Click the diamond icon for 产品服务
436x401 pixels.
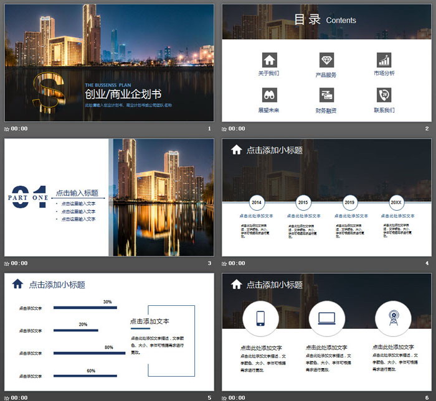click(x=326, y=60)
